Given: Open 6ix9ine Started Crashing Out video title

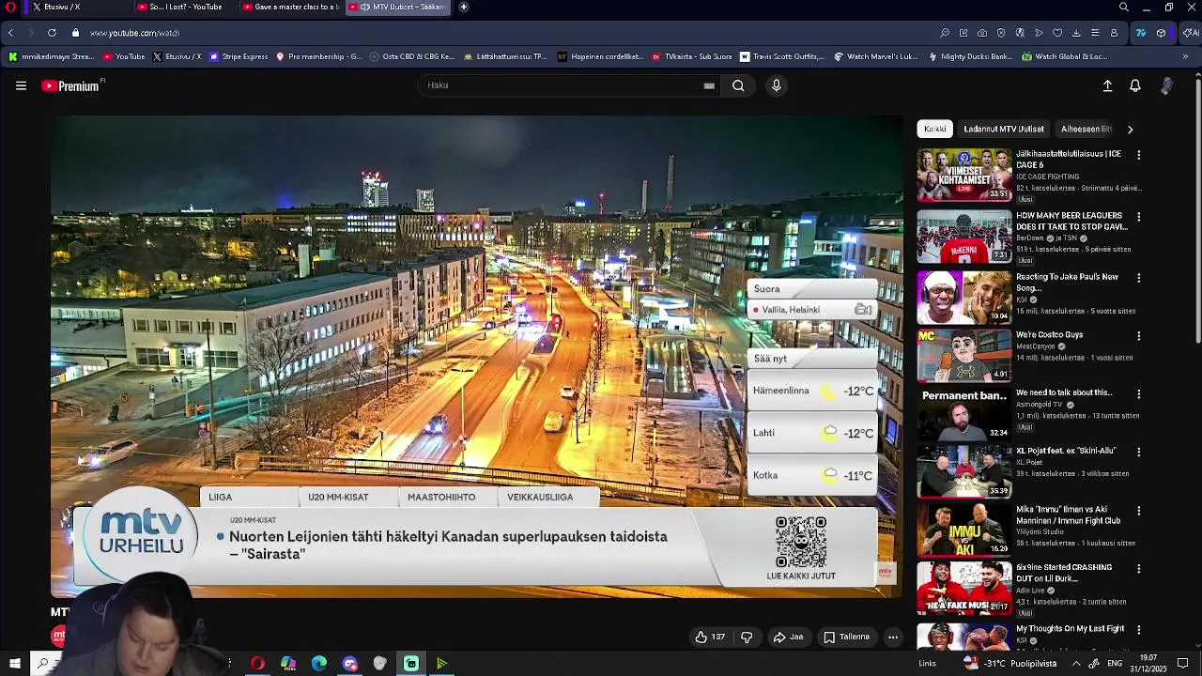Looking at the screenshot, I should click(x=1064, y=573).
